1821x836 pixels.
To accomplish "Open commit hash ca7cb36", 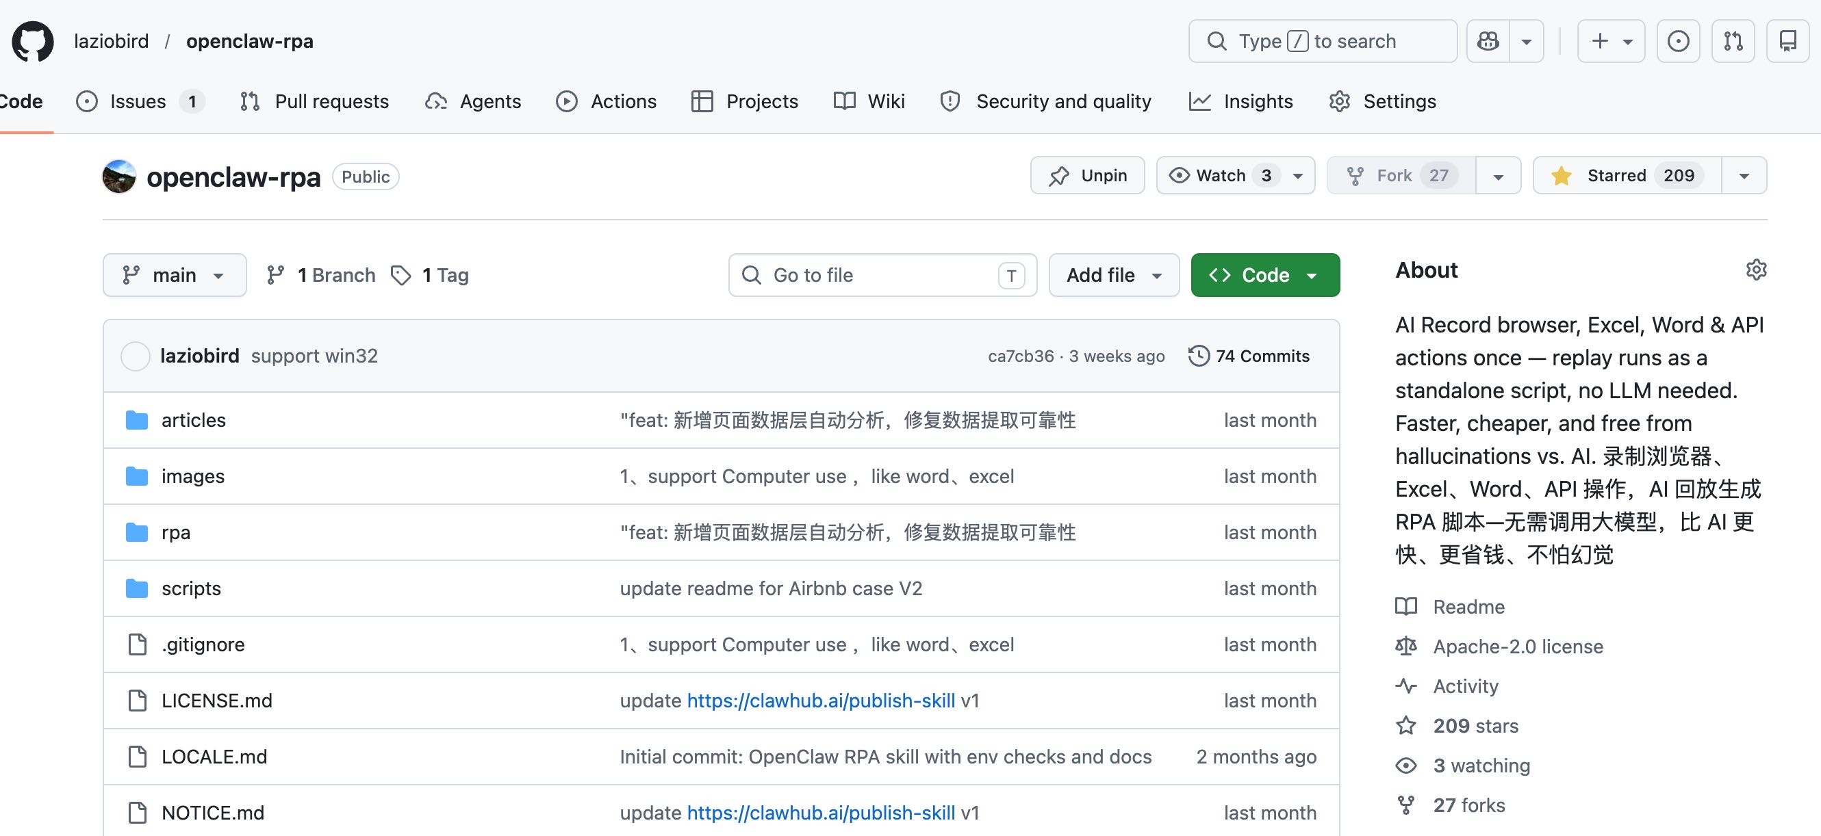I will coord(1021,356).
